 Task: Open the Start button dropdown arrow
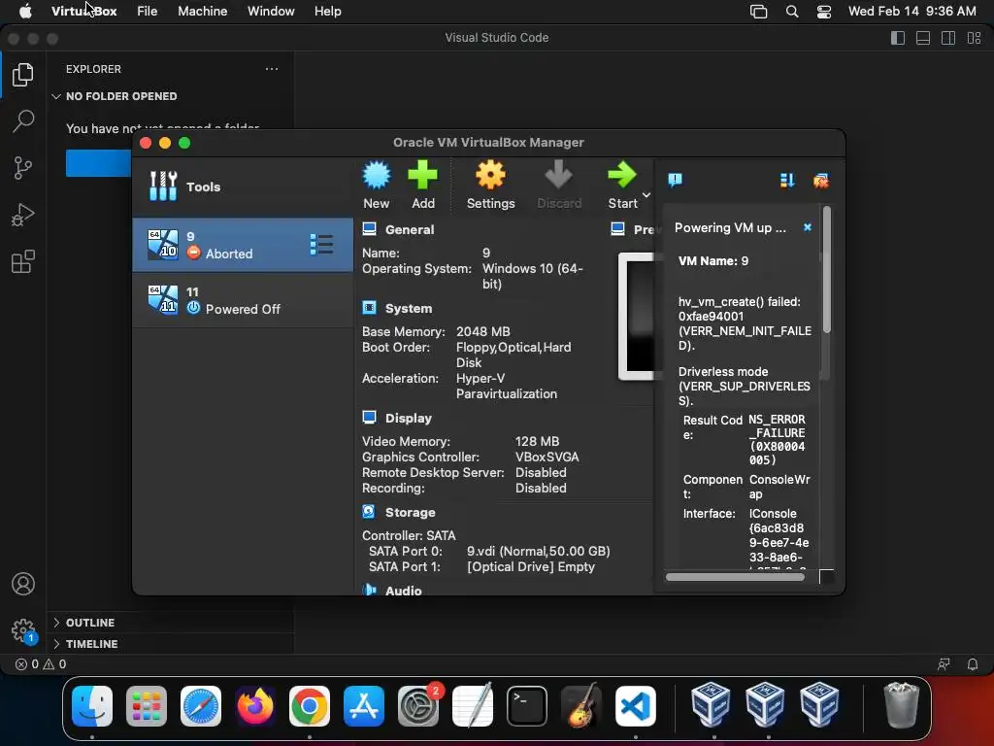tap(646, 194)
